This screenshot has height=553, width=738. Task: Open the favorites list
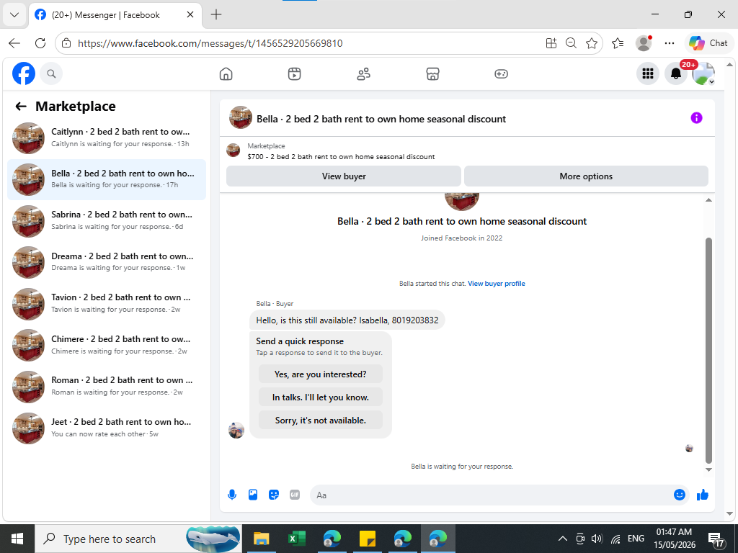618,43
